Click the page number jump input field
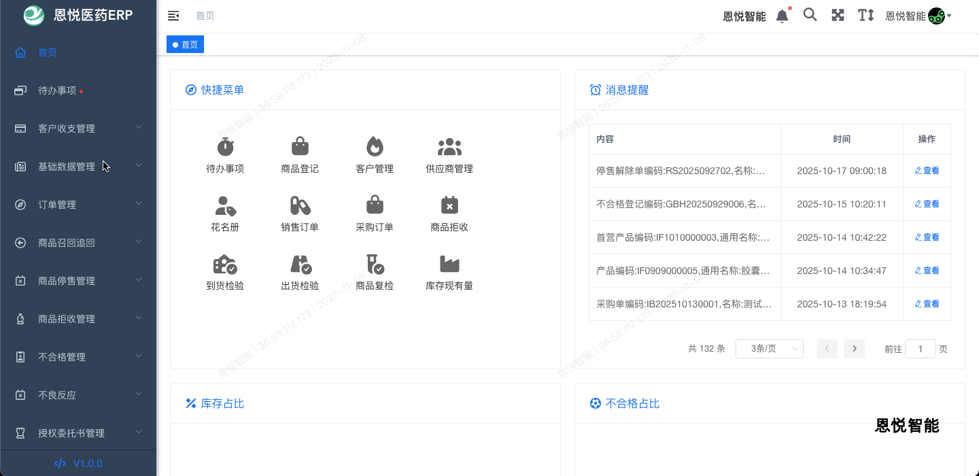Screen dimensions: 979x476 921,349
